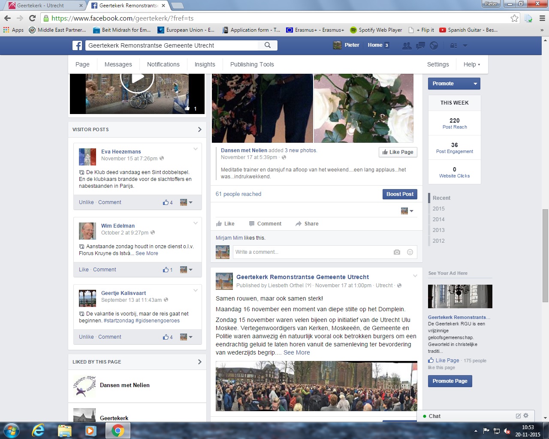Screen dimensions: 549x439
Task: Switch to the Notifications tab
Action: (163, 64)
